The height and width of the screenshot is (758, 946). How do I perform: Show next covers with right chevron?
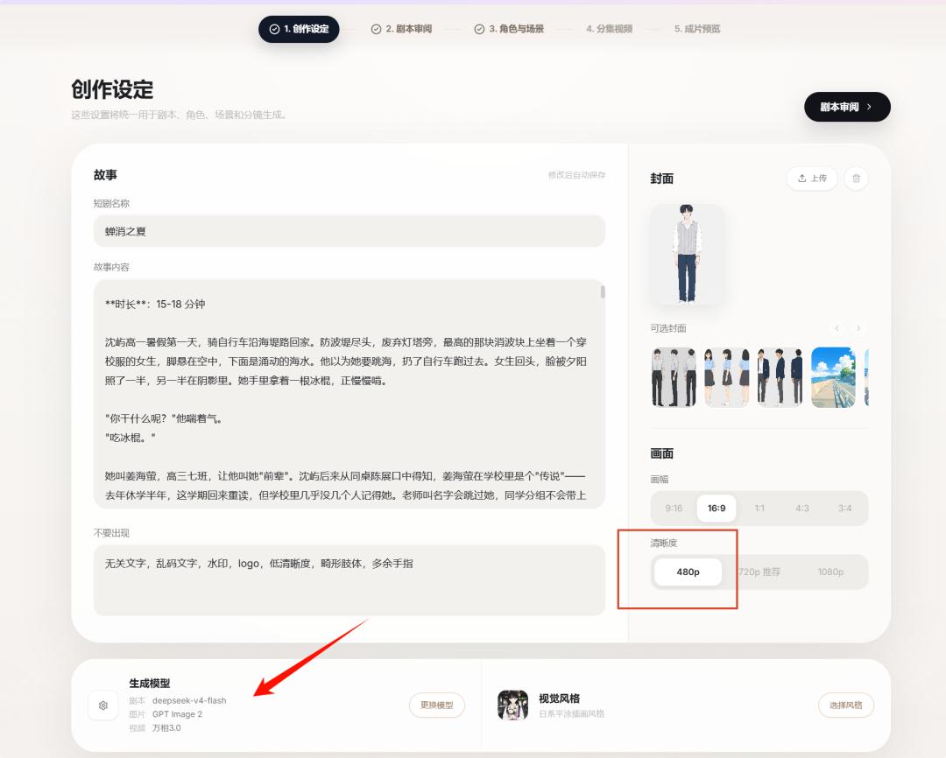[858, 328]
